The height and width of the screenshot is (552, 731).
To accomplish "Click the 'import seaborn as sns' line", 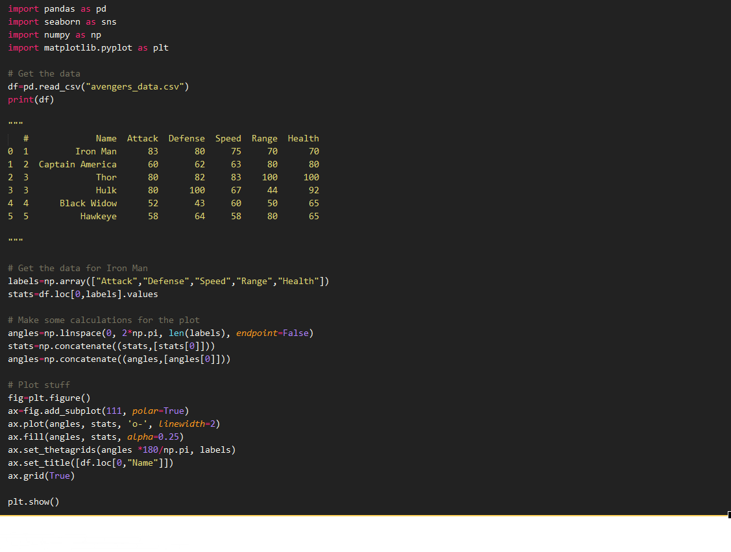I will [62, 22].
